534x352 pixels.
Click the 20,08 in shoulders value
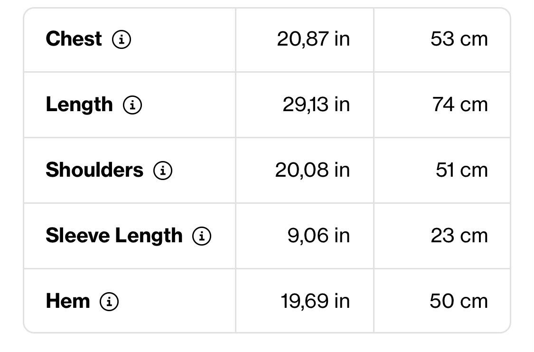tap(312, 170)
